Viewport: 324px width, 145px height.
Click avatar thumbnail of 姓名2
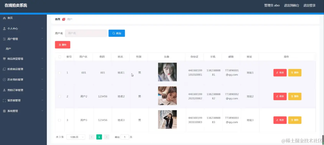coord(167,96)
